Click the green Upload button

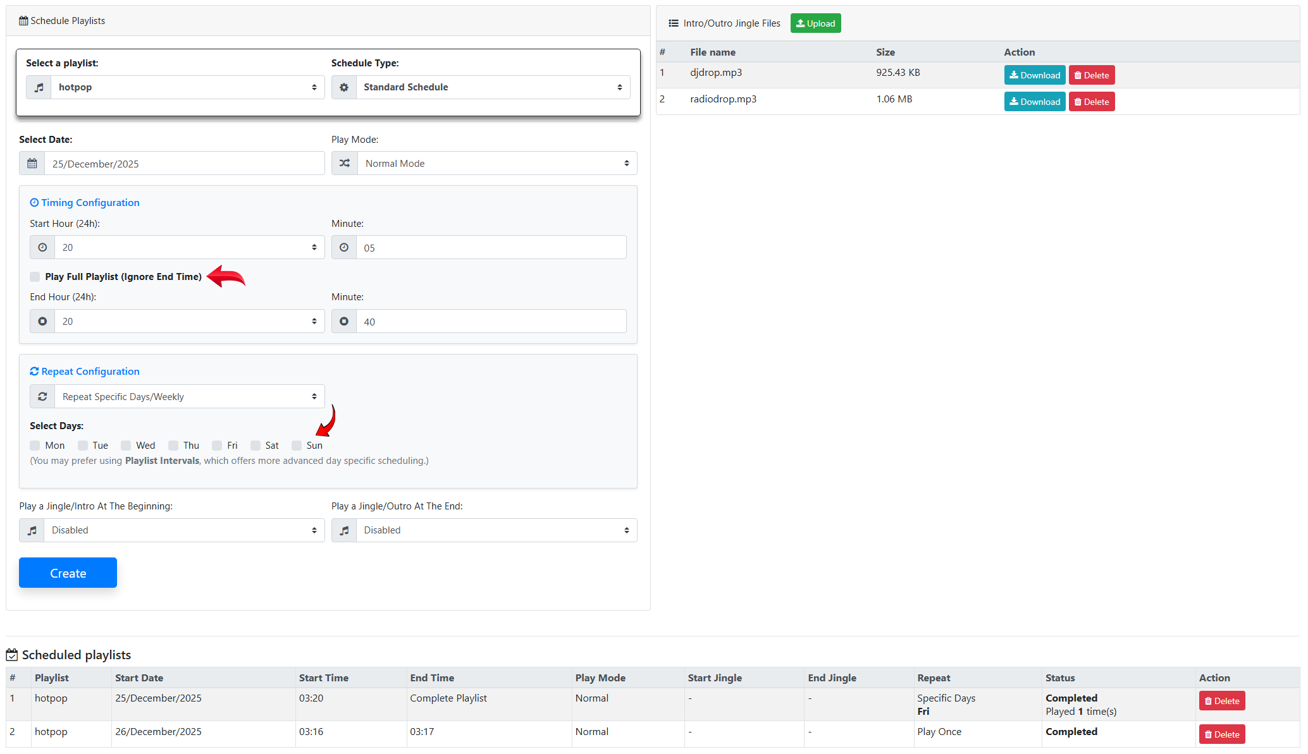[x=815, y=23]
